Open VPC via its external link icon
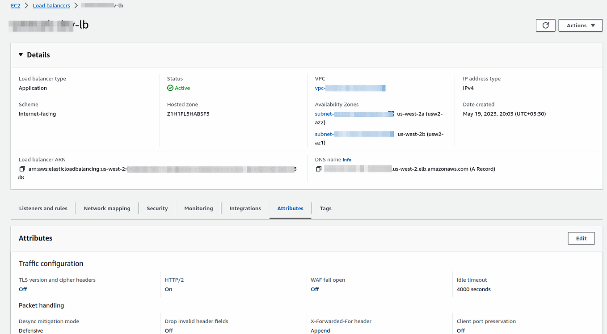Screen dimensions: 607x334 382,88
